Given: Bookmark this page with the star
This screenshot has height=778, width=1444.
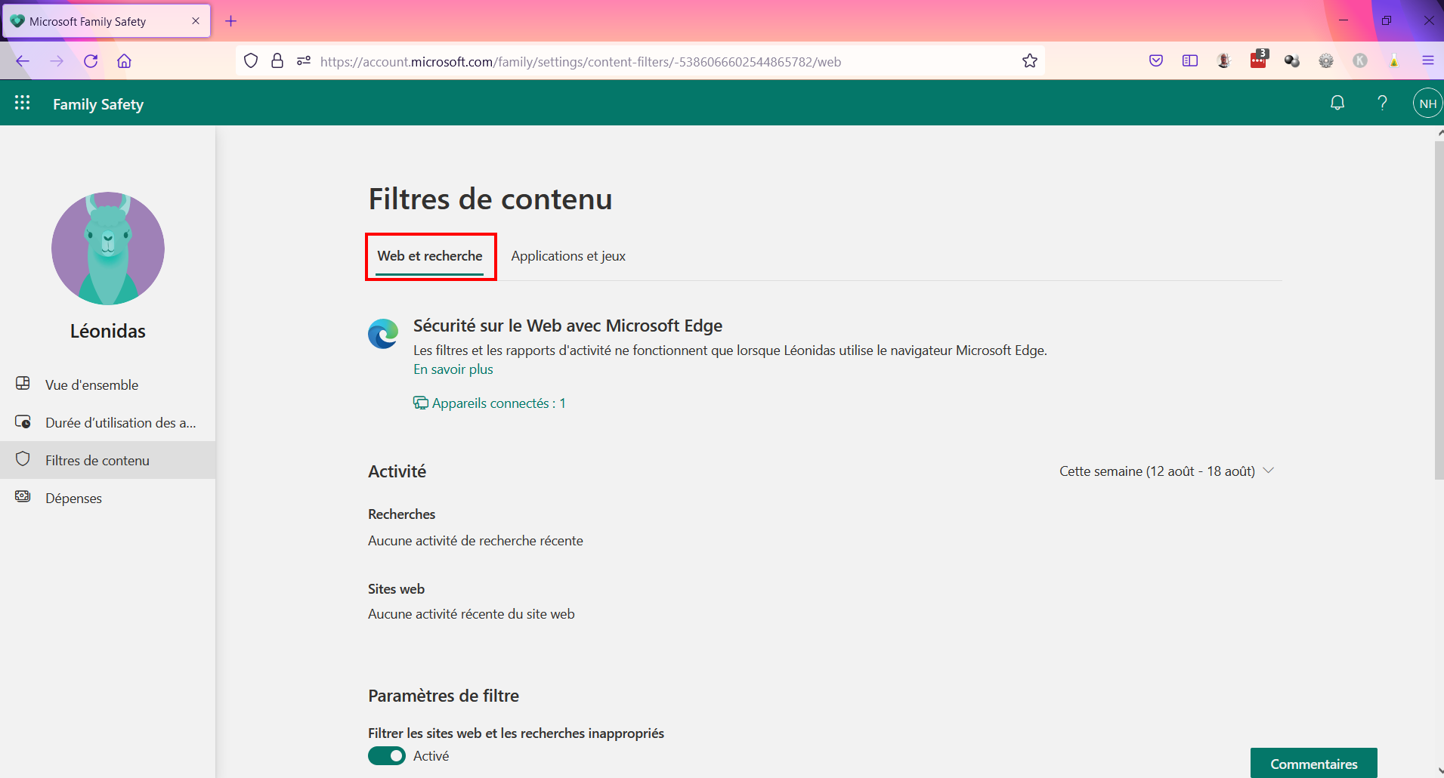Looking at the screenshot, I should pyautogui.click(x=1030, y=61).
